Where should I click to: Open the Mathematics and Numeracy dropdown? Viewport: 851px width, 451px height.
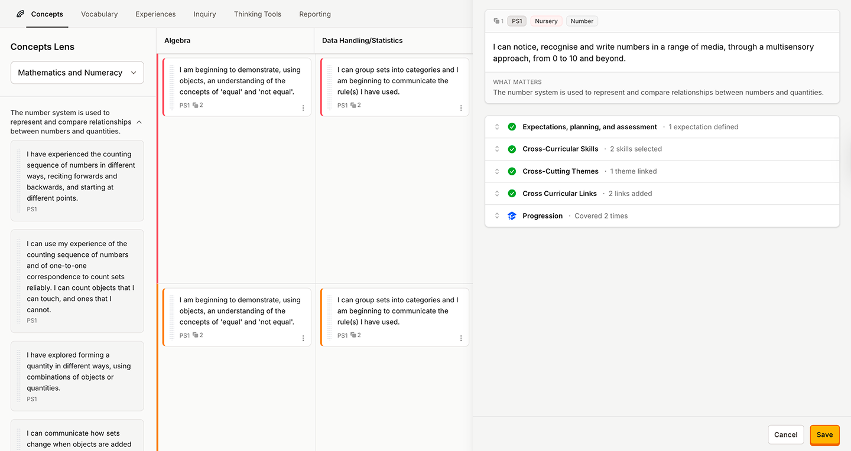tap(77, 73)
